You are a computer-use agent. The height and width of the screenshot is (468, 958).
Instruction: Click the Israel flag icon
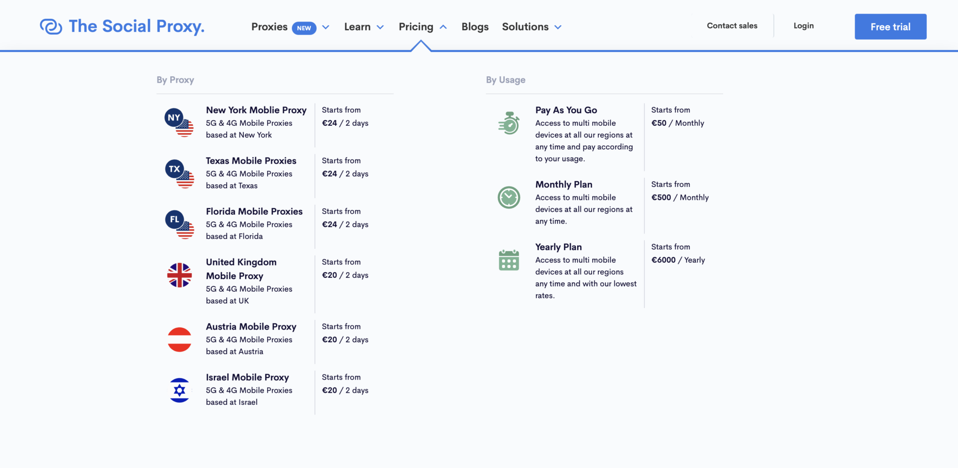[179, 390]
